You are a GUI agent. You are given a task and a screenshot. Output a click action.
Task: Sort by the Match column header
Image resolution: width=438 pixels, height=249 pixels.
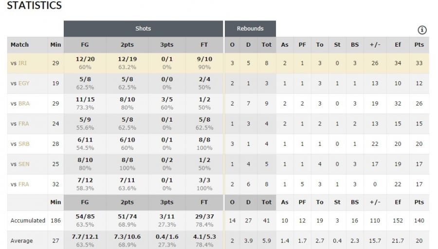(x=20, y=45)
